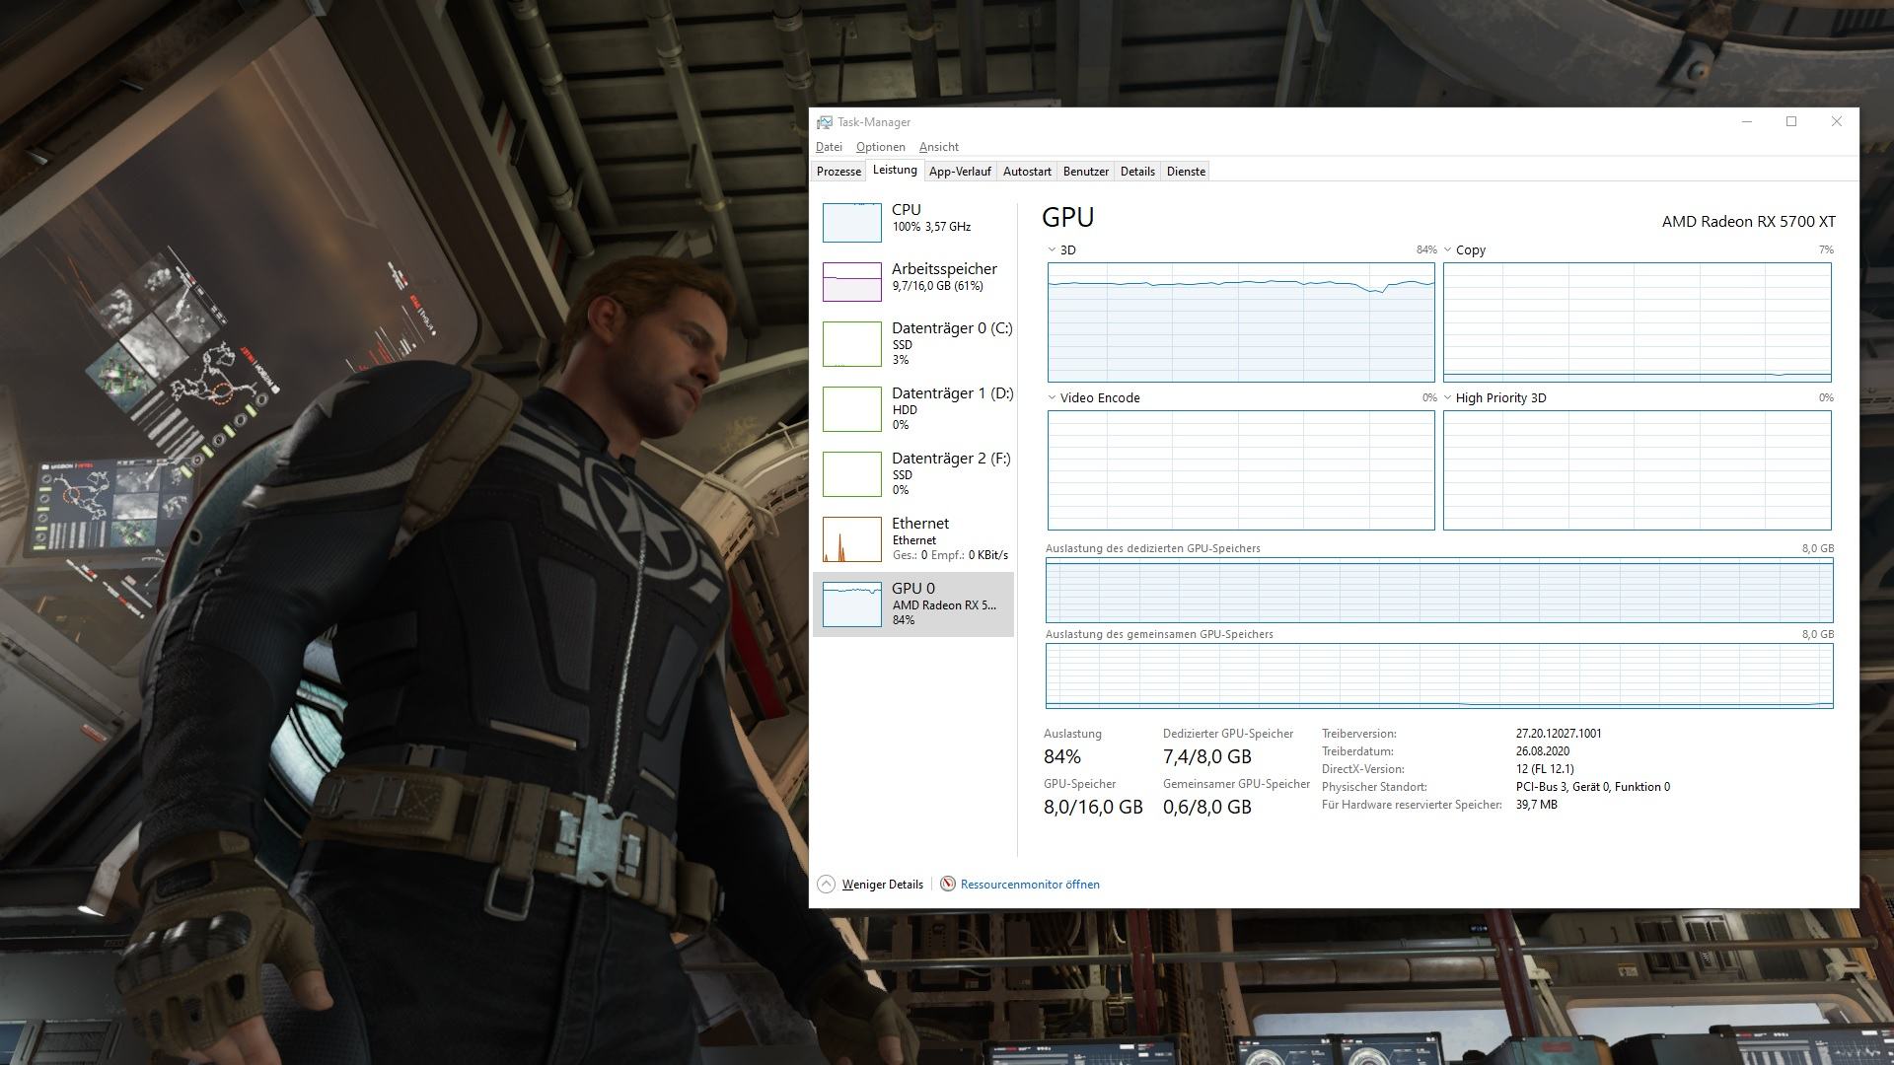Click the 8,0/16,0 GB GPU-Speicher value
This screenshot has width=1894, height=1065.
click(1093, 808)
